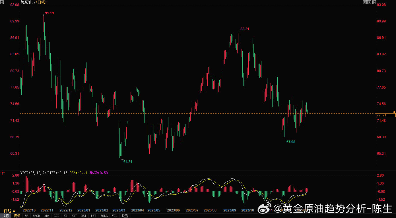
Task: Click the 2023/08 date label
Action: coord(210,210)
